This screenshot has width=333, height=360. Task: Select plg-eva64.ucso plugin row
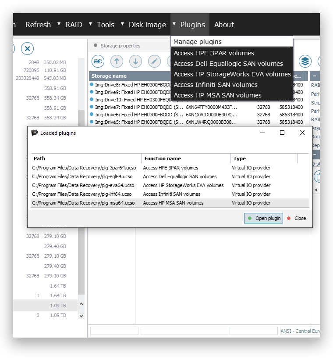click(x=170, y=185)
